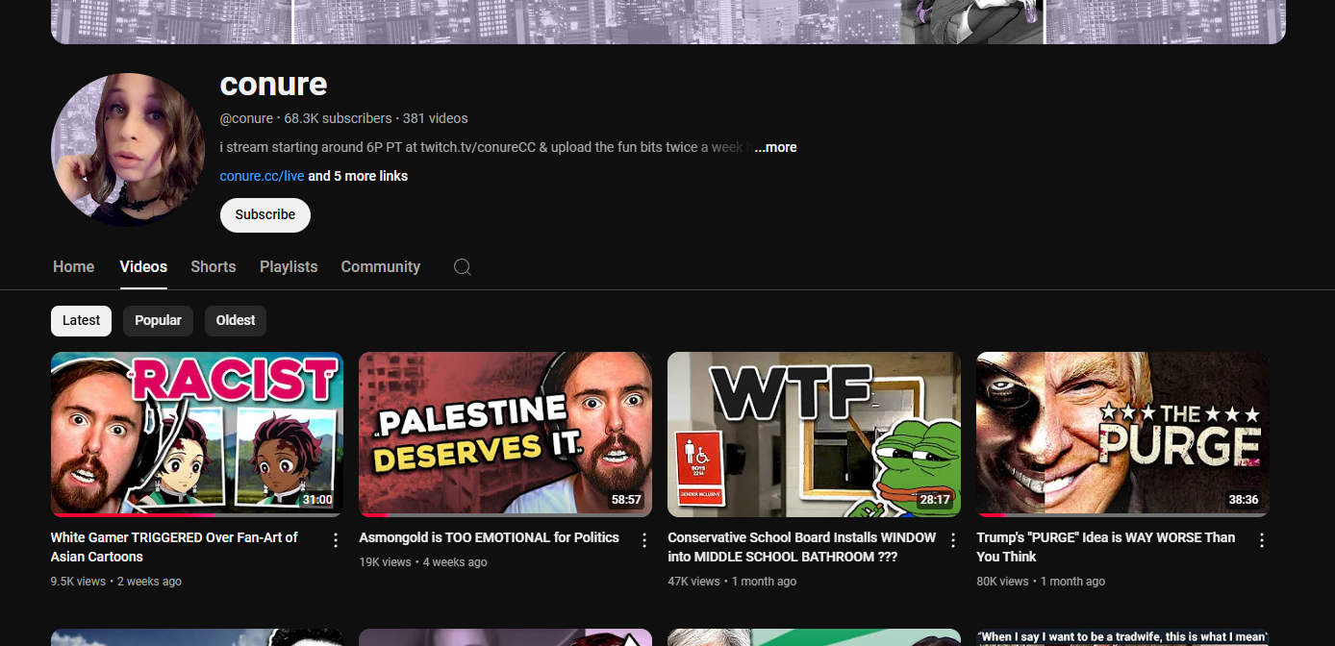Open the Playlists tab
This screenshot has width=1335, height=646.
289,267
